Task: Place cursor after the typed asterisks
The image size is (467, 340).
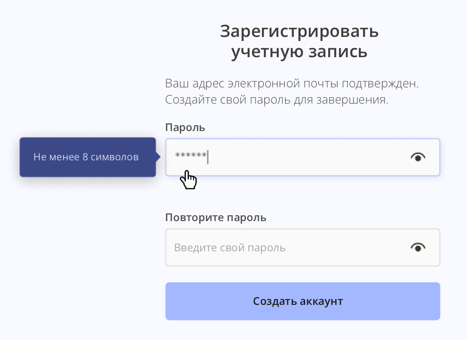Action: click(208, 157)
